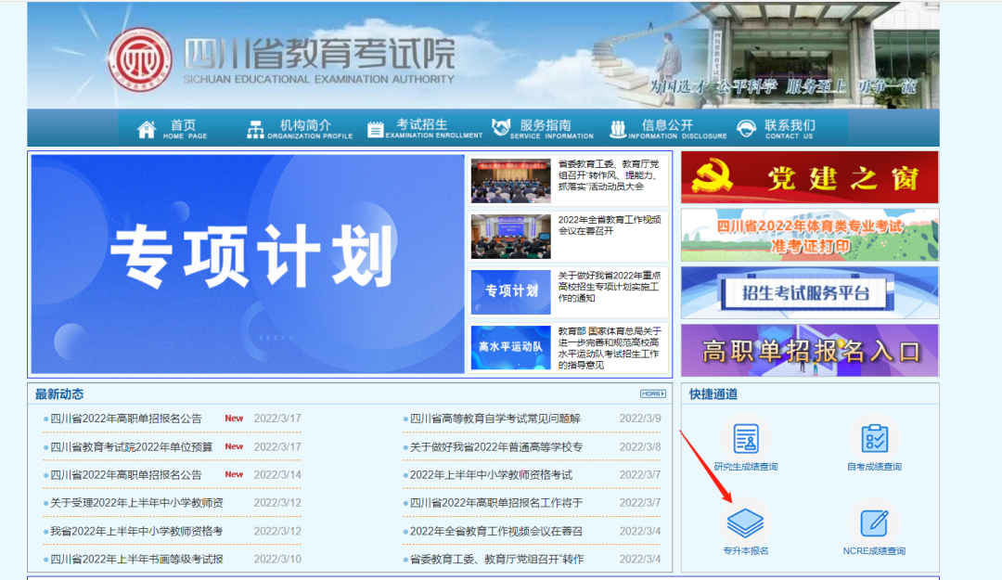Click the phone icon beside 联系我们
Screen dimensions: 1002x580
point(746,129)
